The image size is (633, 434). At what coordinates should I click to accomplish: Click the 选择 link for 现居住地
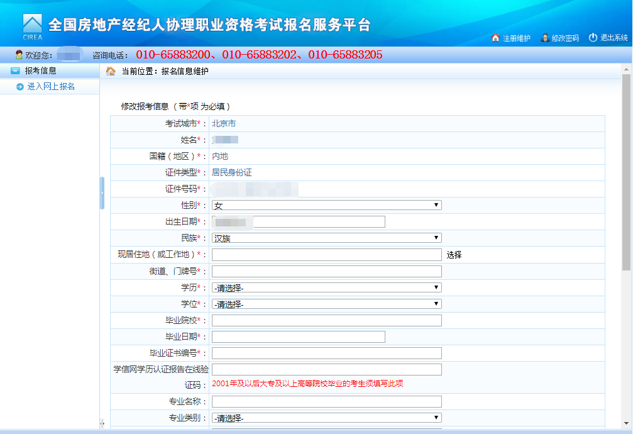(454, 255)
